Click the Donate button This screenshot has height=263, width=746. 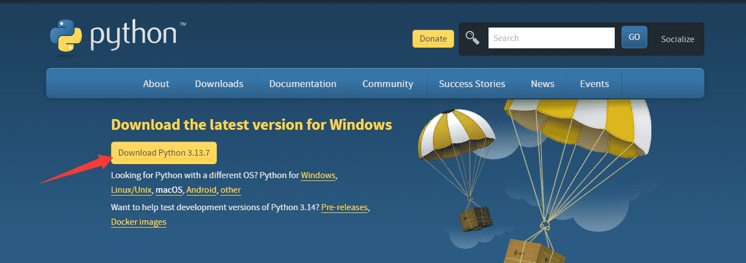coord(433,39)
